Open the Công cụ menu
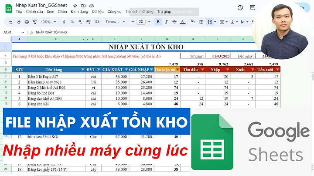The height and width of the screenshot is (176, 314). pyautogui.click(x=114, y=12)
